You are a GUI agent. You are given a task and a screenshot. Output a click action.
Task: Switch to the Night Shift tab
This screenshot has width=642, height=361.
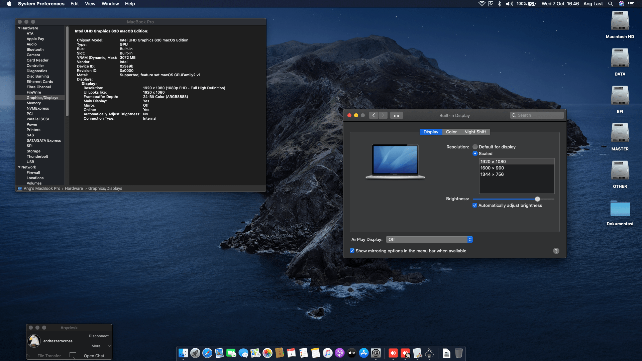coord(475,132)
